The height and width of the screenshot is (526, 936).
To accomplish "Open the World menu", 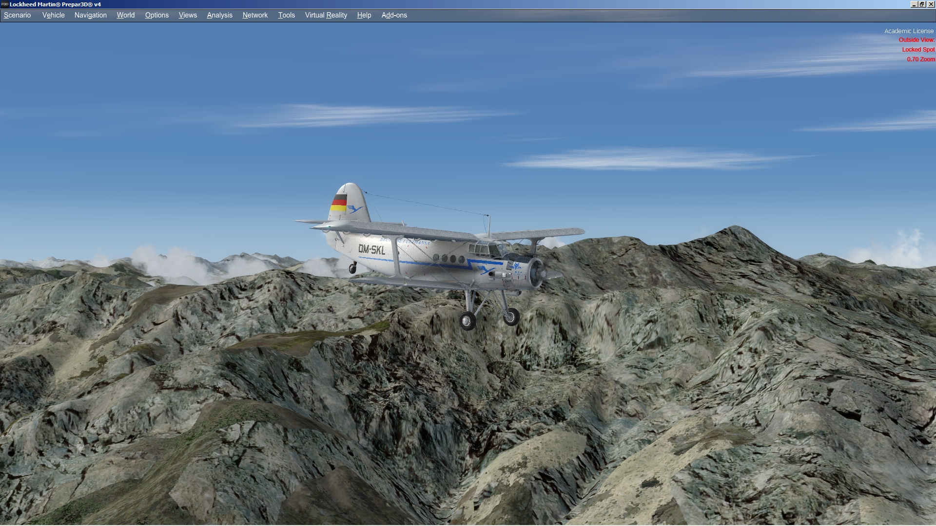I will 125,15.
